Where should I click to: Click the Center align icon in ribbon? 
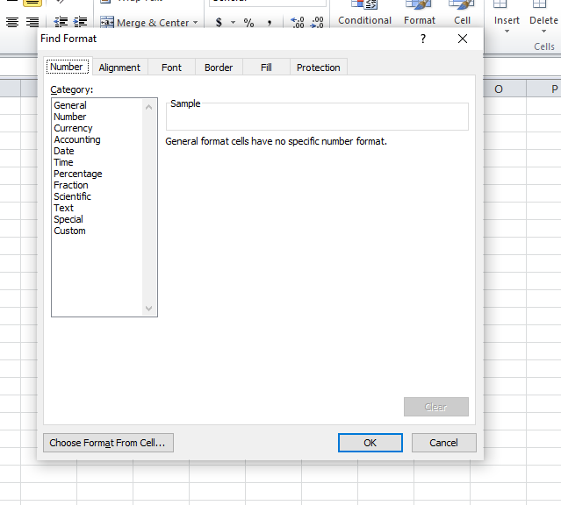tap(12, 22)
